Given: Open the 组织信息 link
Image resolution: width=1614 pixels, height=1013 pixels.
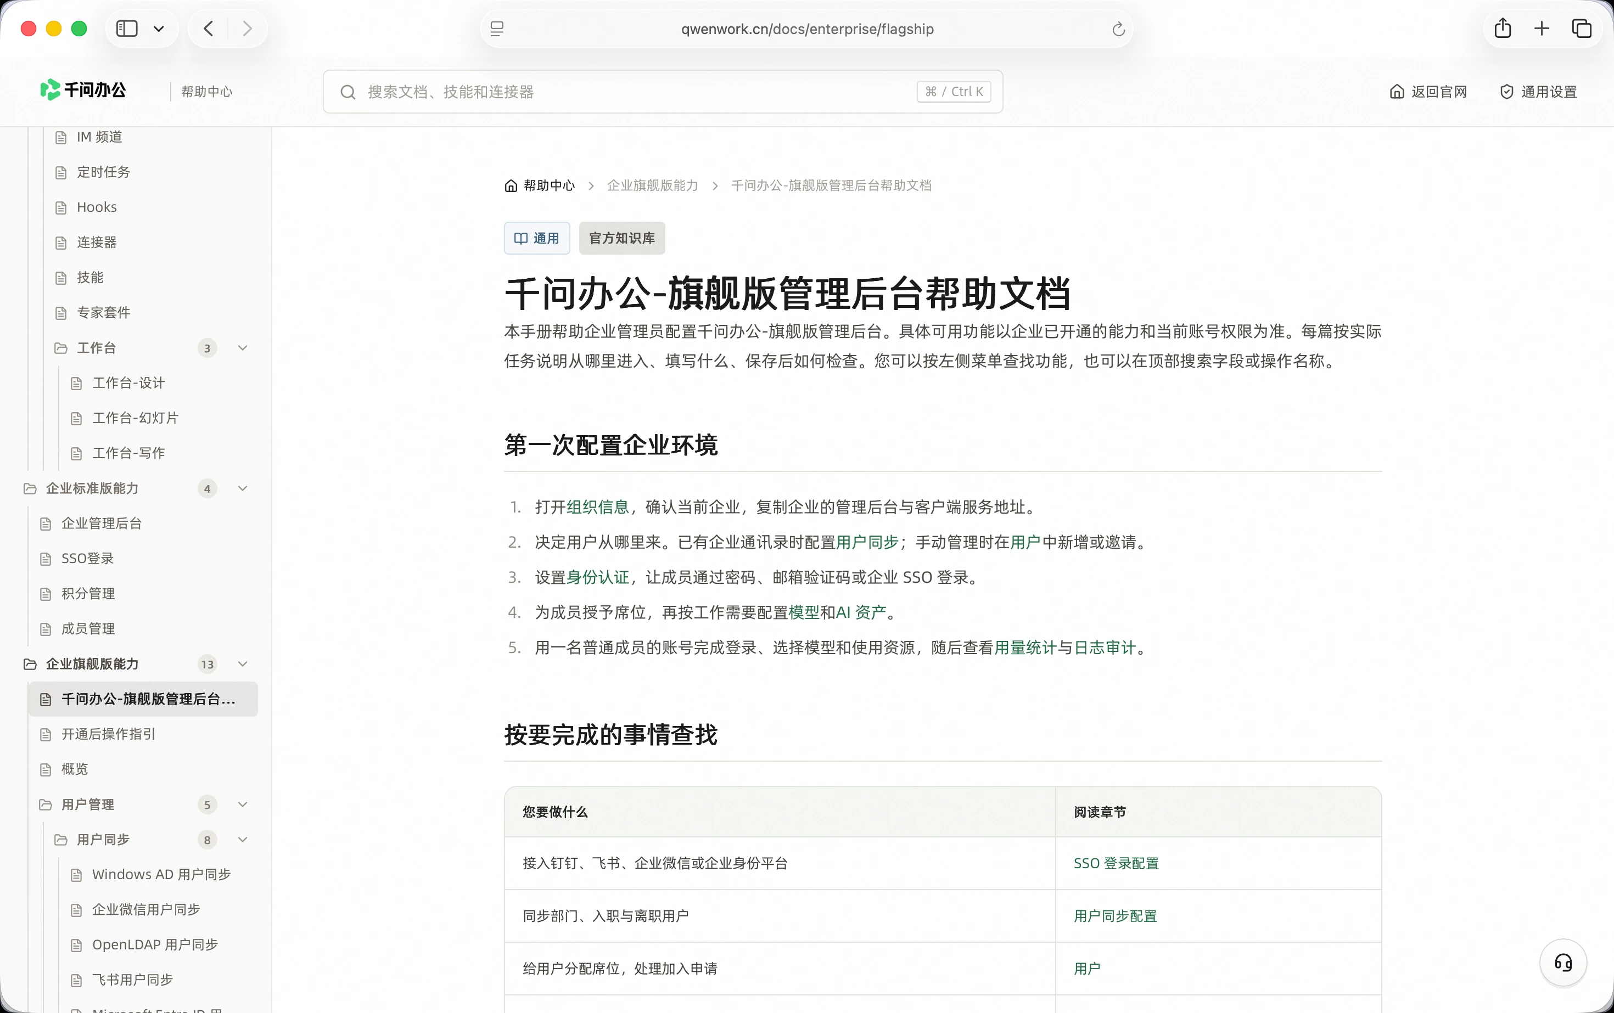Looking at the screenshot, I should 598,507.
